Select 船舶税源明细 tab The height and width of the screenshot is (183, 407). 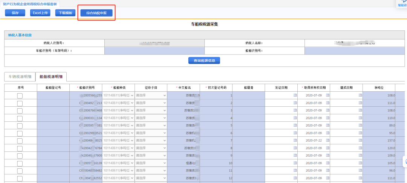(51, 77)
